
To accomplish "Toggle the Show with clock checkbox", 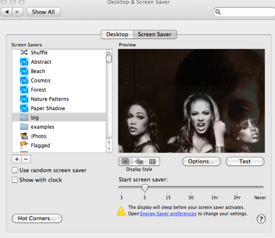I will (15, 180).
